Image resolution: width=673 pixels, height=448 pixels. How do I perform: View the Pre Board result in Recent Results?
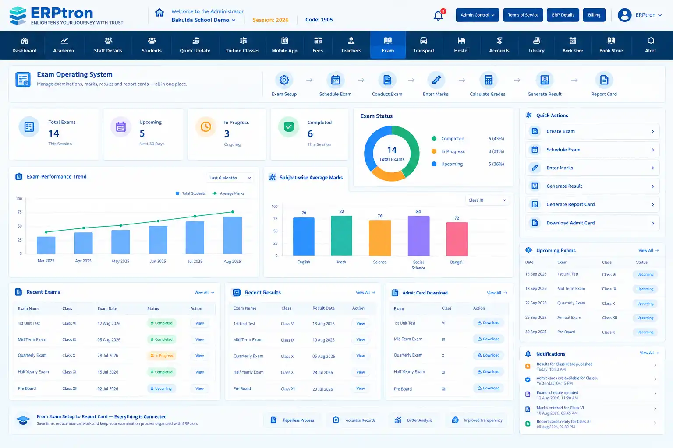click(x=361, y=388)
